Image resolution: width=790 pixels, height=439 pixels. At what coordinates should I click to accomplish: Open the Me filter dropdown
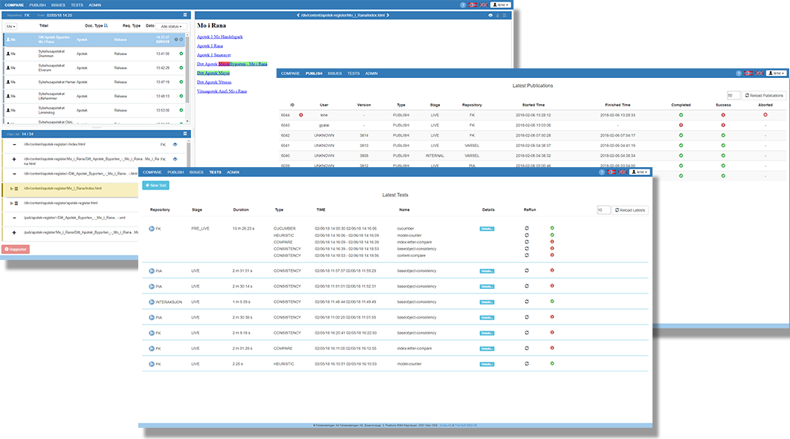pyautogui.click(x=12, y=25)
